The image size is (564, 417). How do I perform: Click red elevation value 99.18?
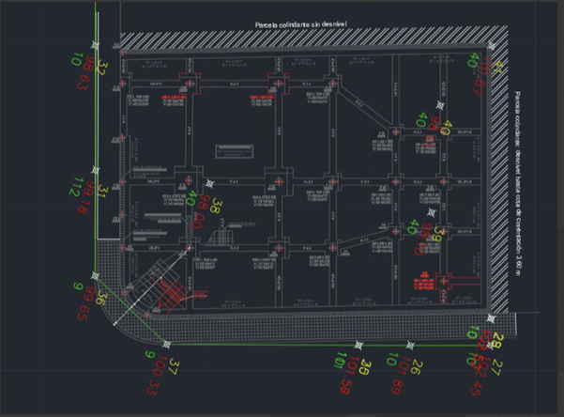[x=86, y=197]
